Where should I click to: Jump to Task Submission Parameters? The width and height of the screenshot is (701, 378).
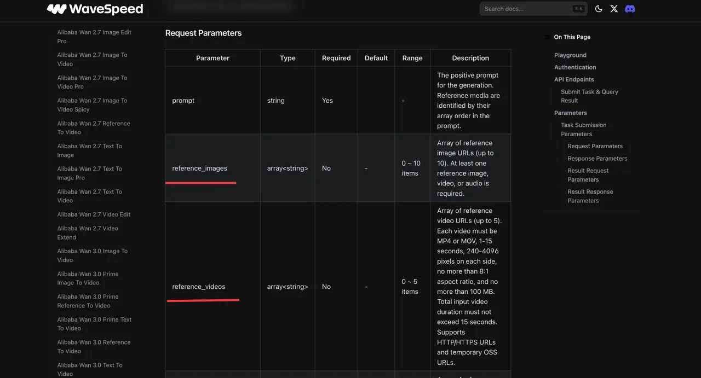(x=583, y=129)
